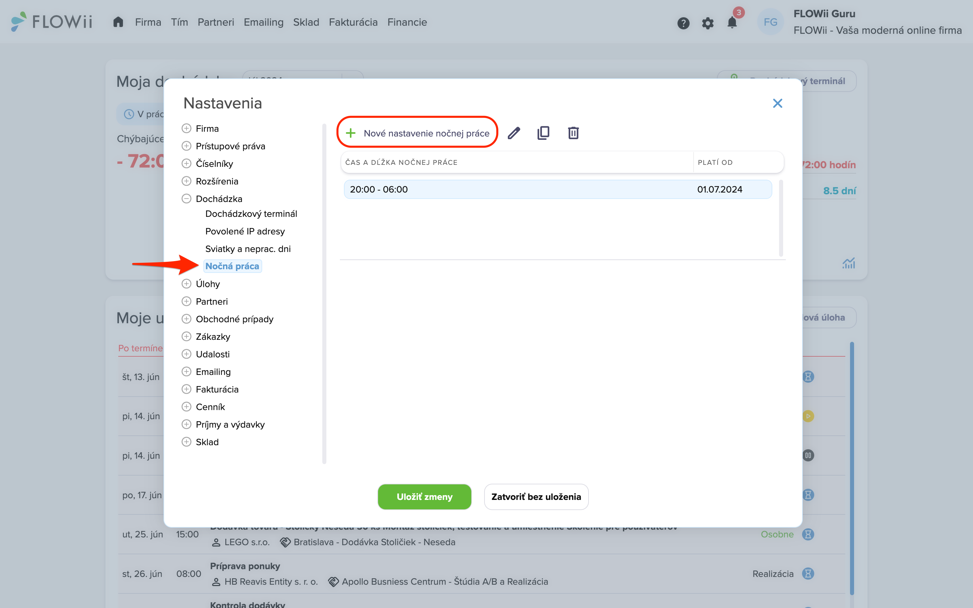Click 01.07.2024 date cell
The width and height of the screenshot is (973, 608).
tap(720, 189)
